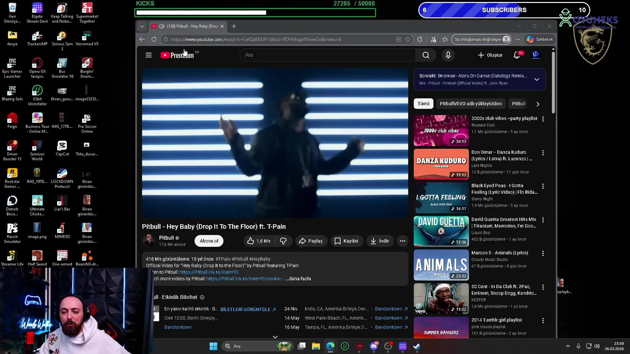This screenshot has height=354, width=630.
Task: Open options for Maroon 5 Animals video
Action: (543, 254)
